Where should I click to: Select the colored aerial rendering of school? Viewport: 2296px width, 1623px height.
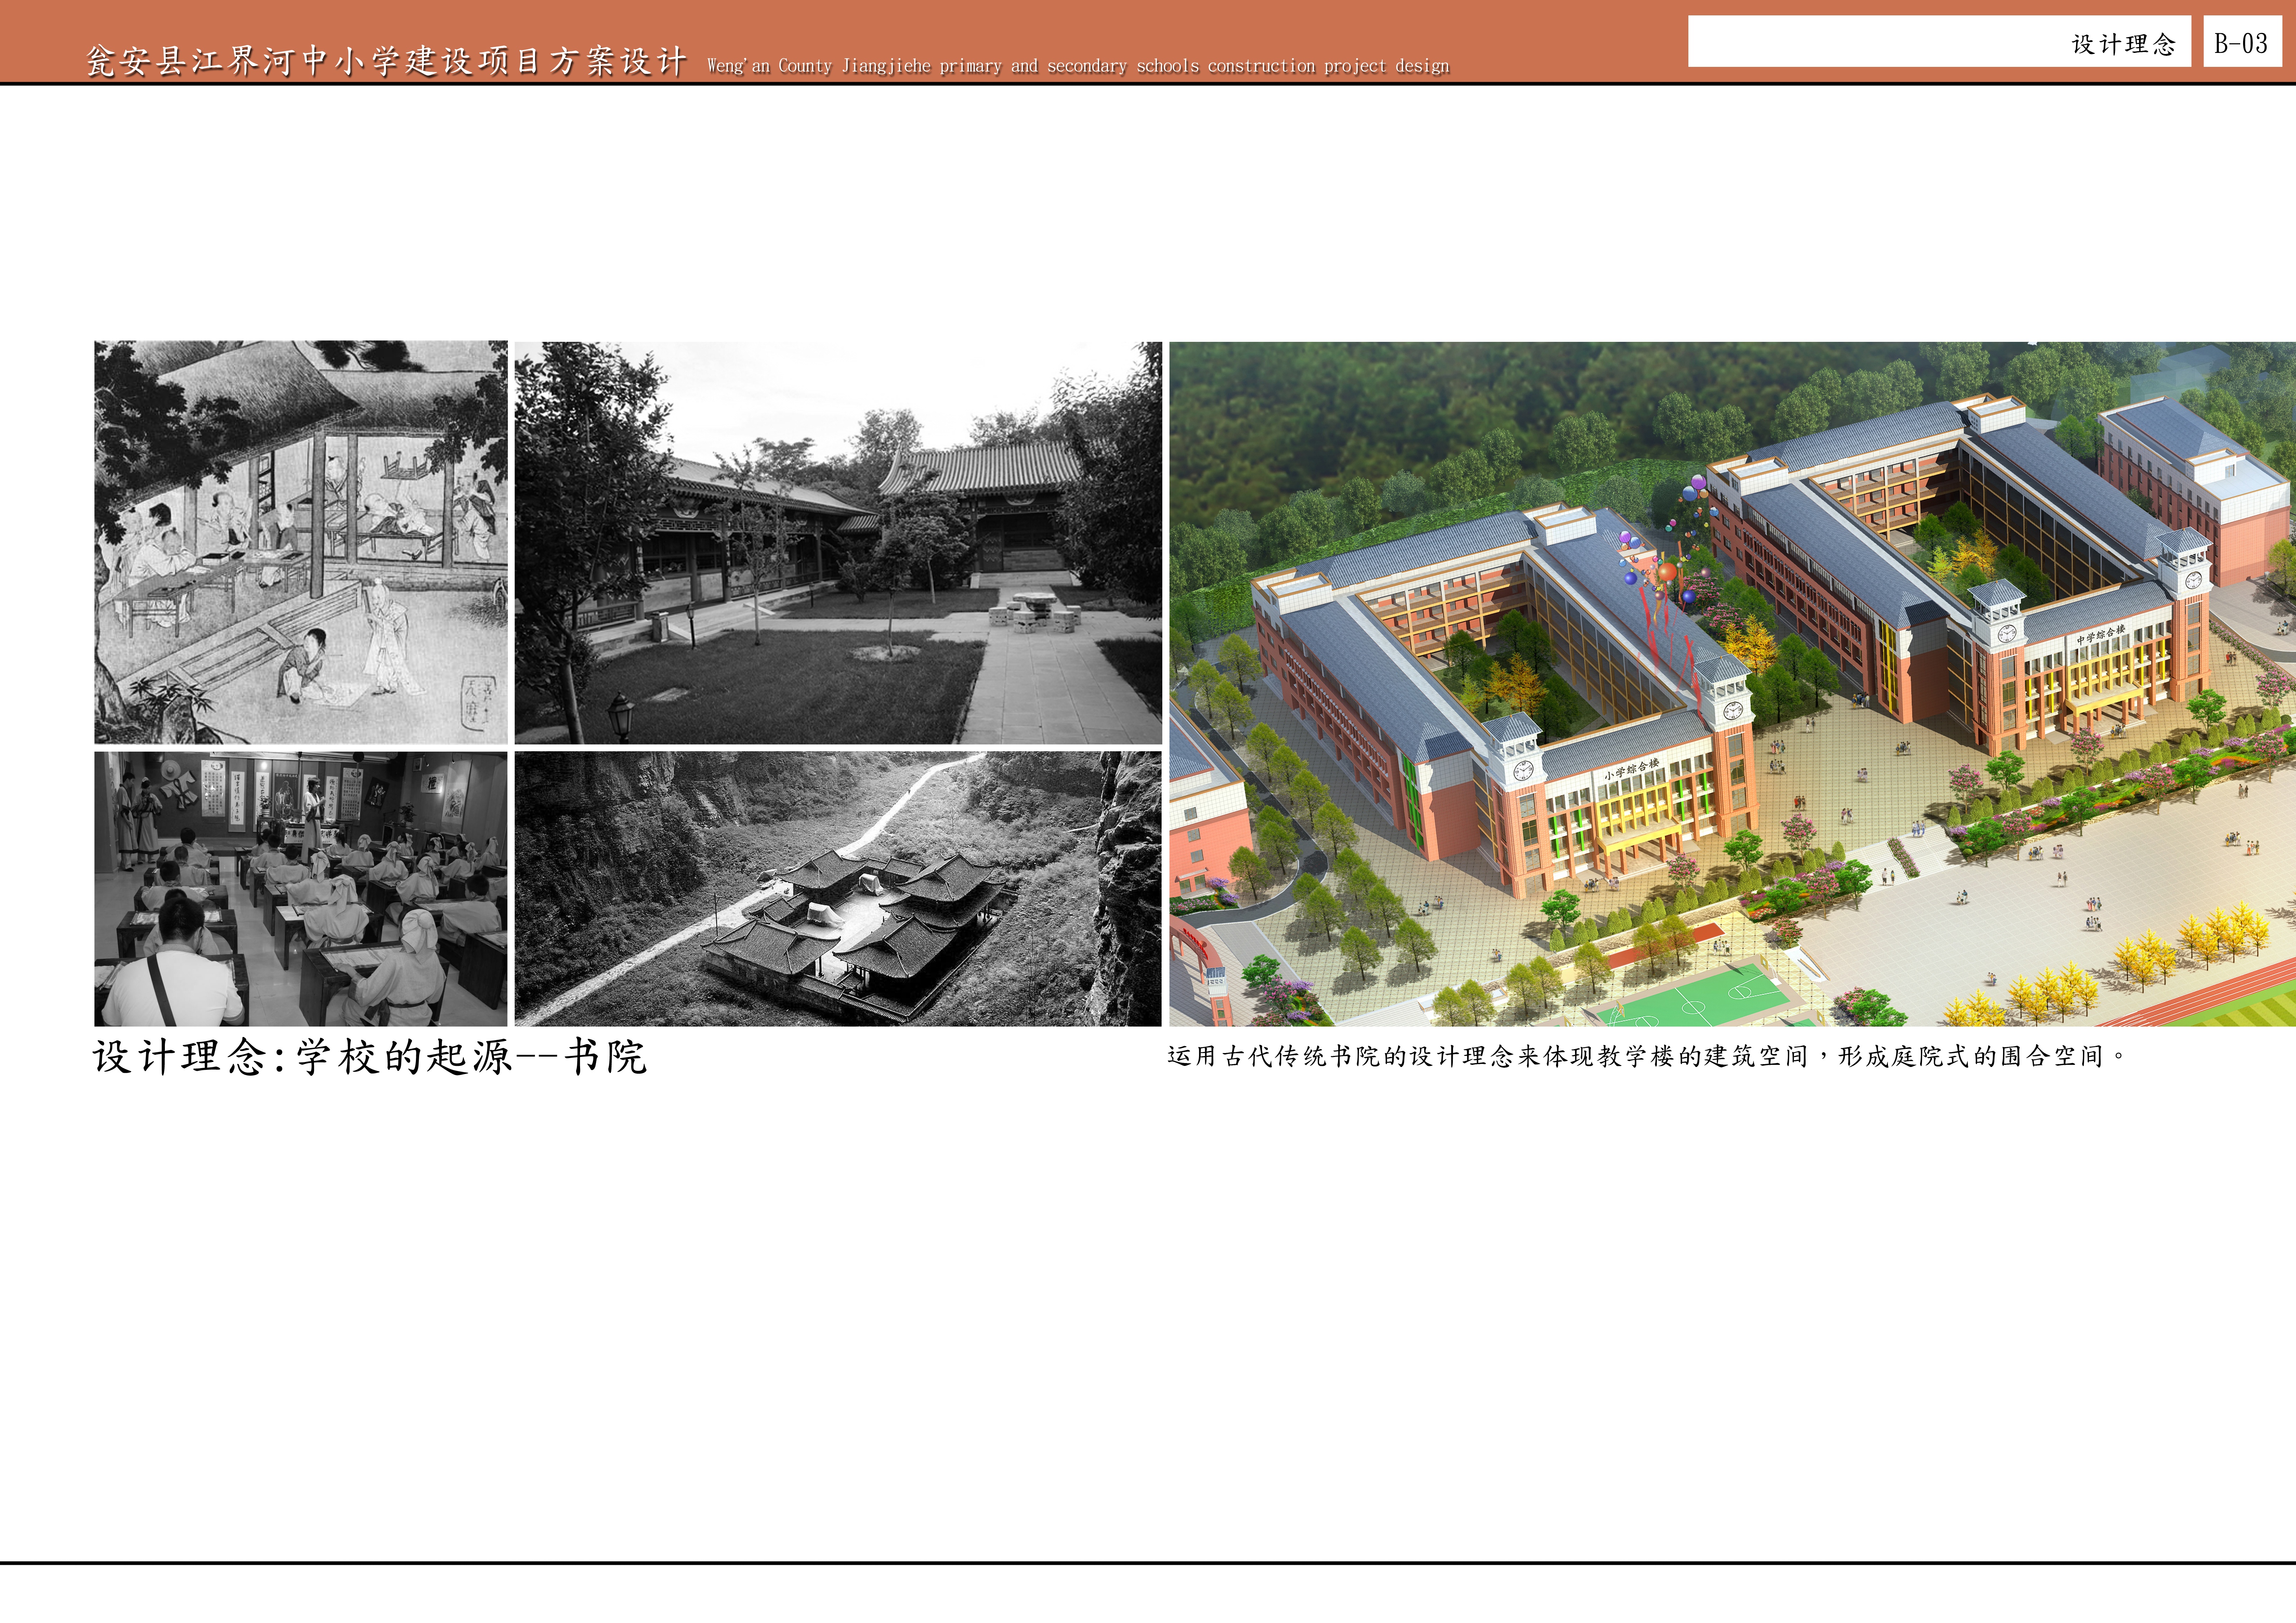[1732, 684]
